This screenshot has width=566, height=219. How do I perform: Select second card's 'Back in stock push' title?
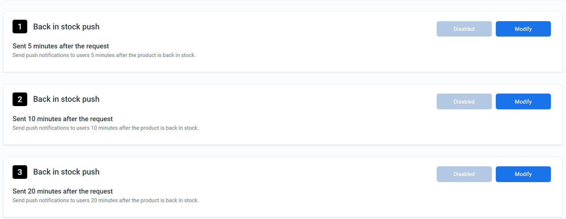[x=66, y=99]
